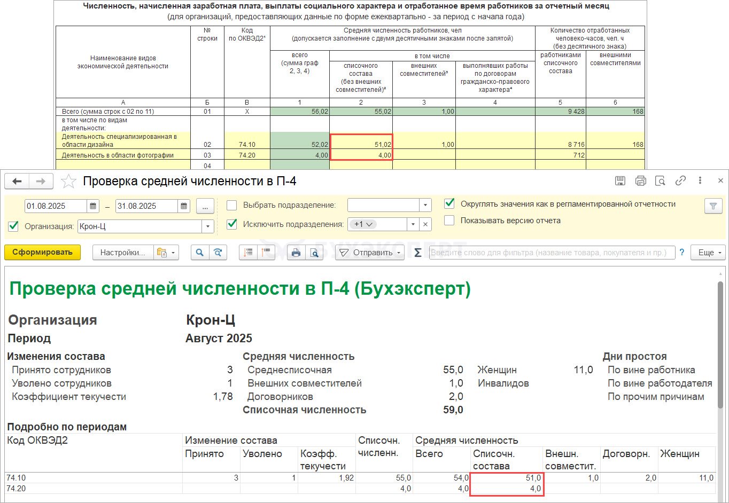Click the sum (Σ) icon

tap(418, 253)
